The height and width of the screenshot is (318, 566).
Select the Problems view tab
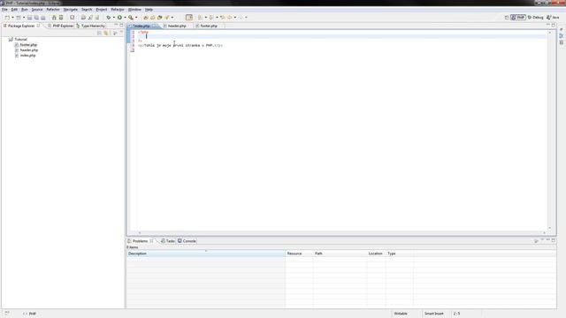tap(140, 241)
